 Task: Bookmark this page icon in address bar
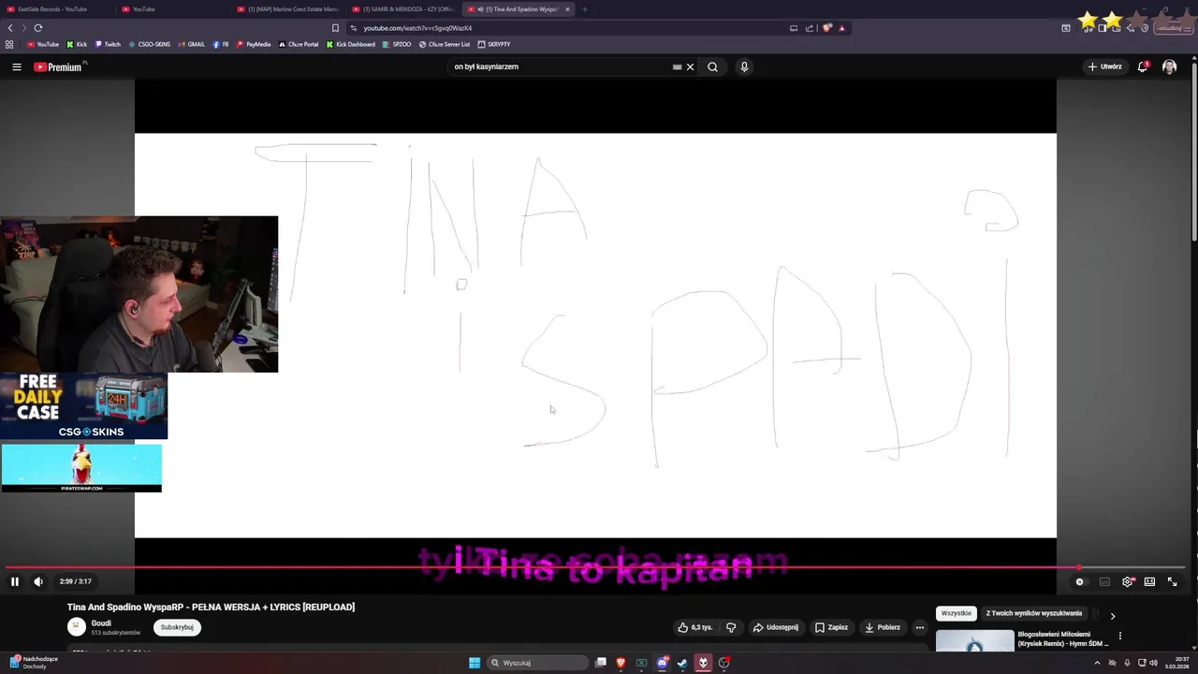click(x=335, y=28)
